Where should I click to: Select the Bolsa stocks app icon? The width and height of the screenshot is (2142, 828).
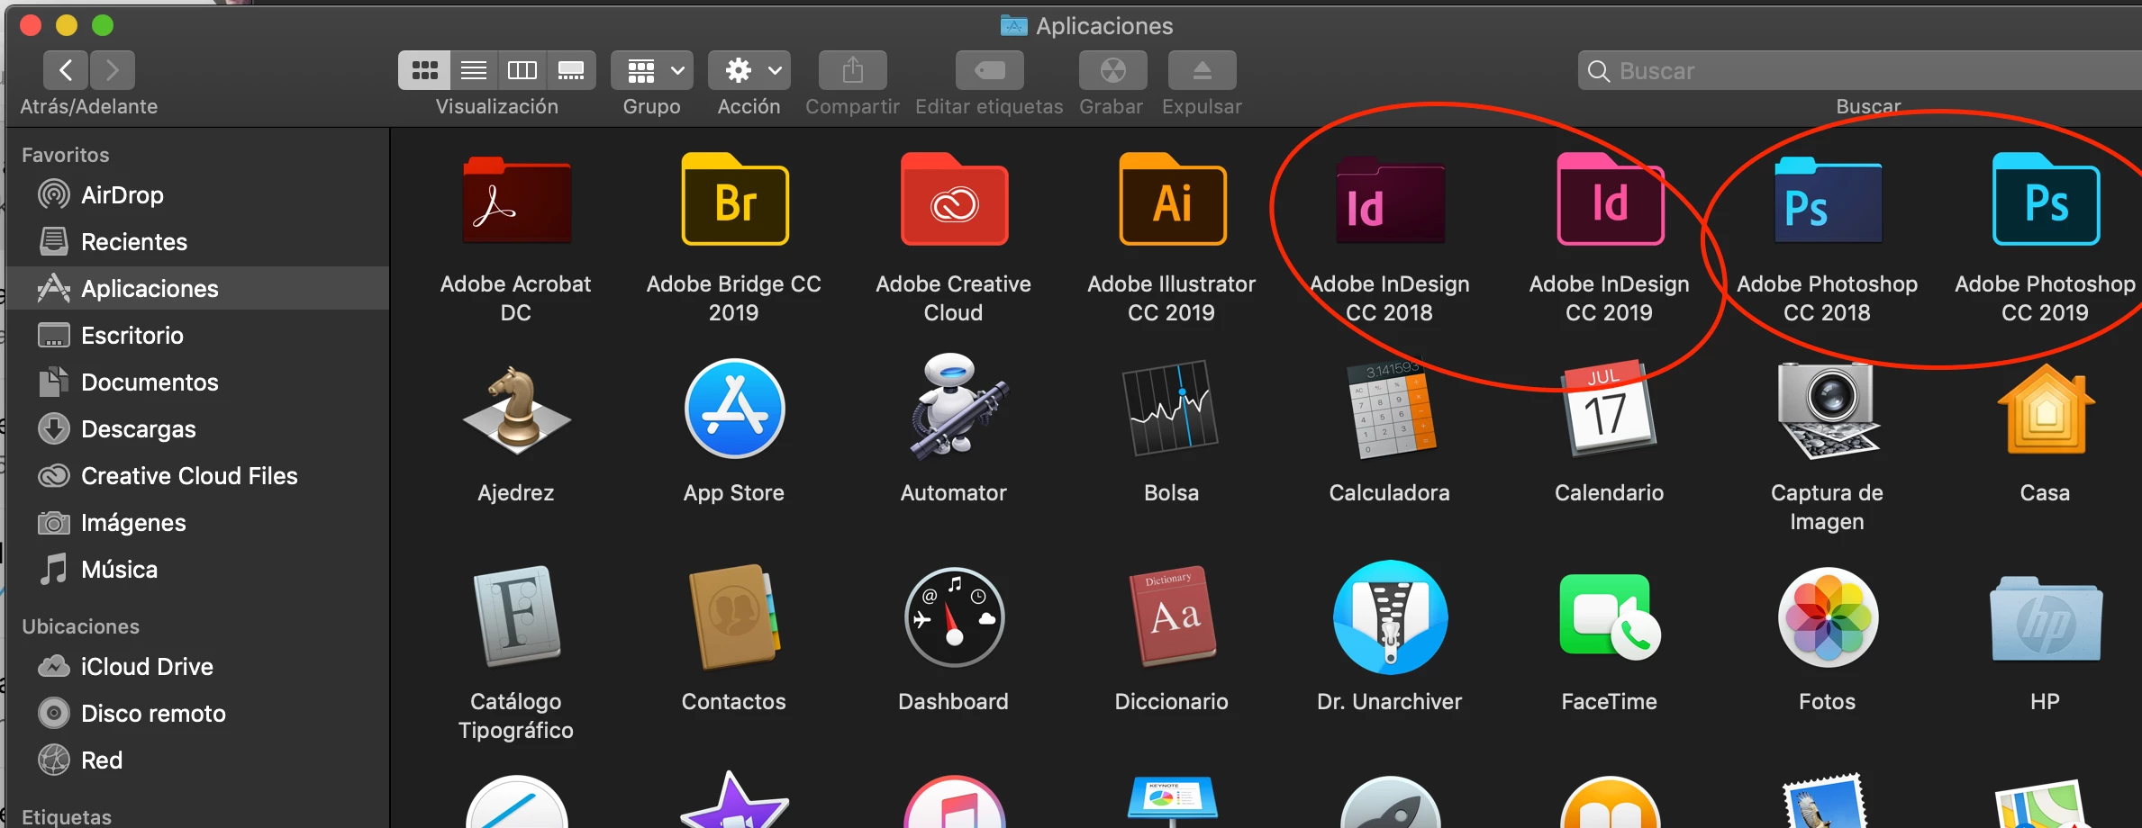[1172, 408]
